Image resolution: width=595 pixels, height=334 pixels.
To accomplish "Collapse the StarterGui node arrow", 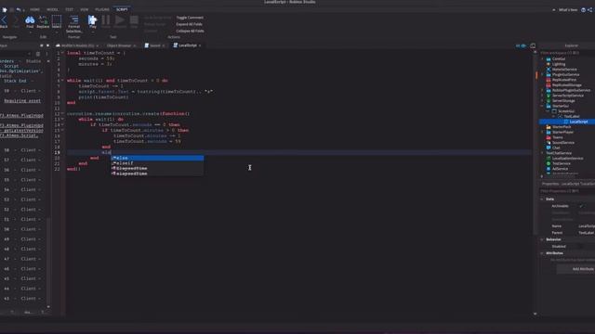I will [542, 106].
